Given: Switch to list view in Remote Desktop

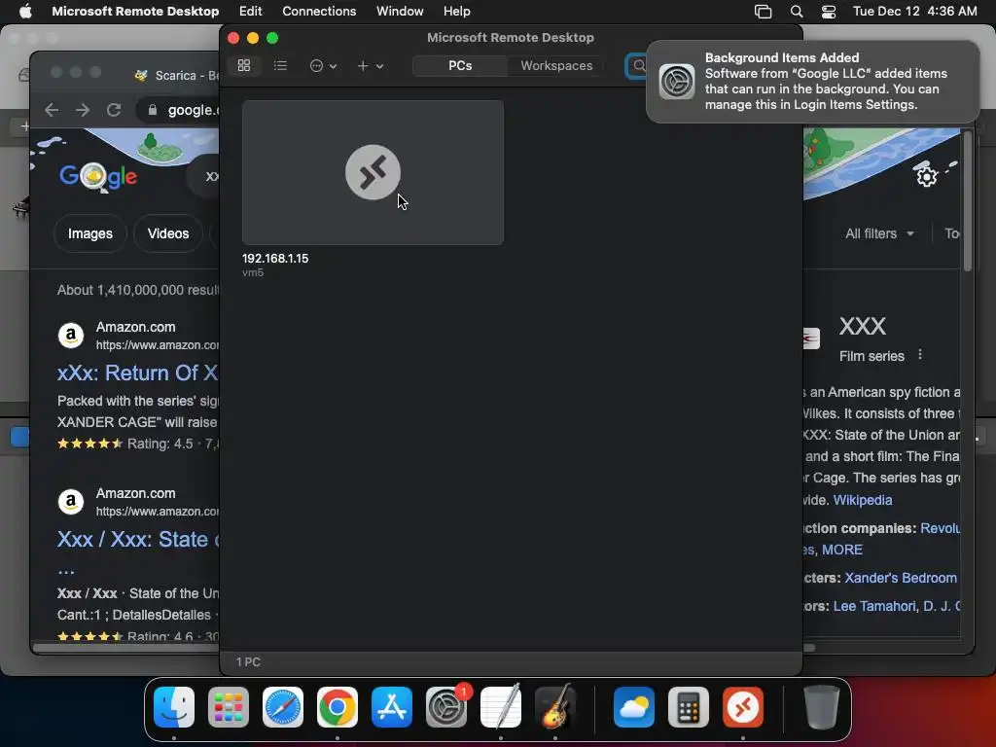Looking at the screenshot, I should [280, 65].
